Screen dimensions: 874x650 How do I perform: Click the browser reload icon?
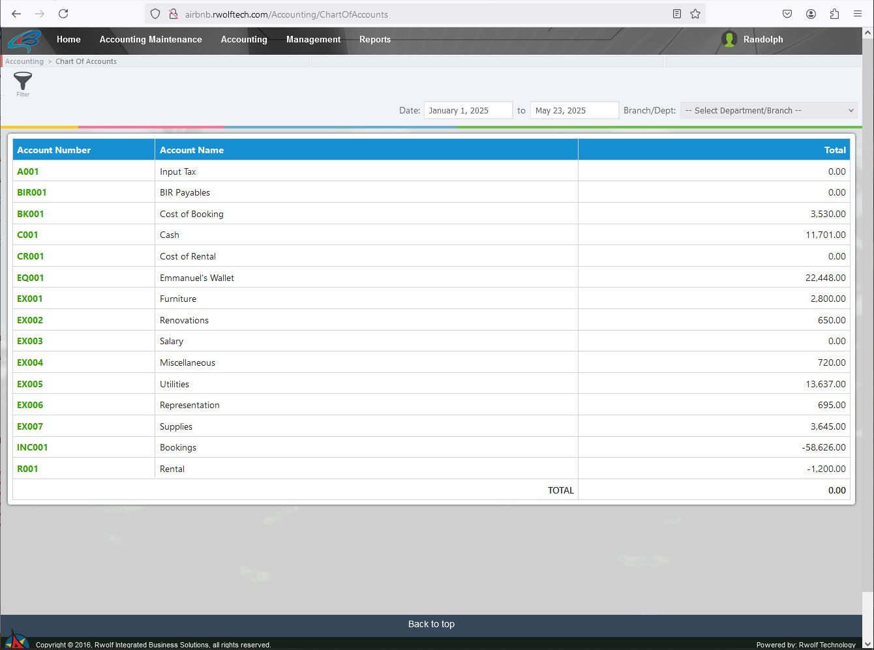63,14
